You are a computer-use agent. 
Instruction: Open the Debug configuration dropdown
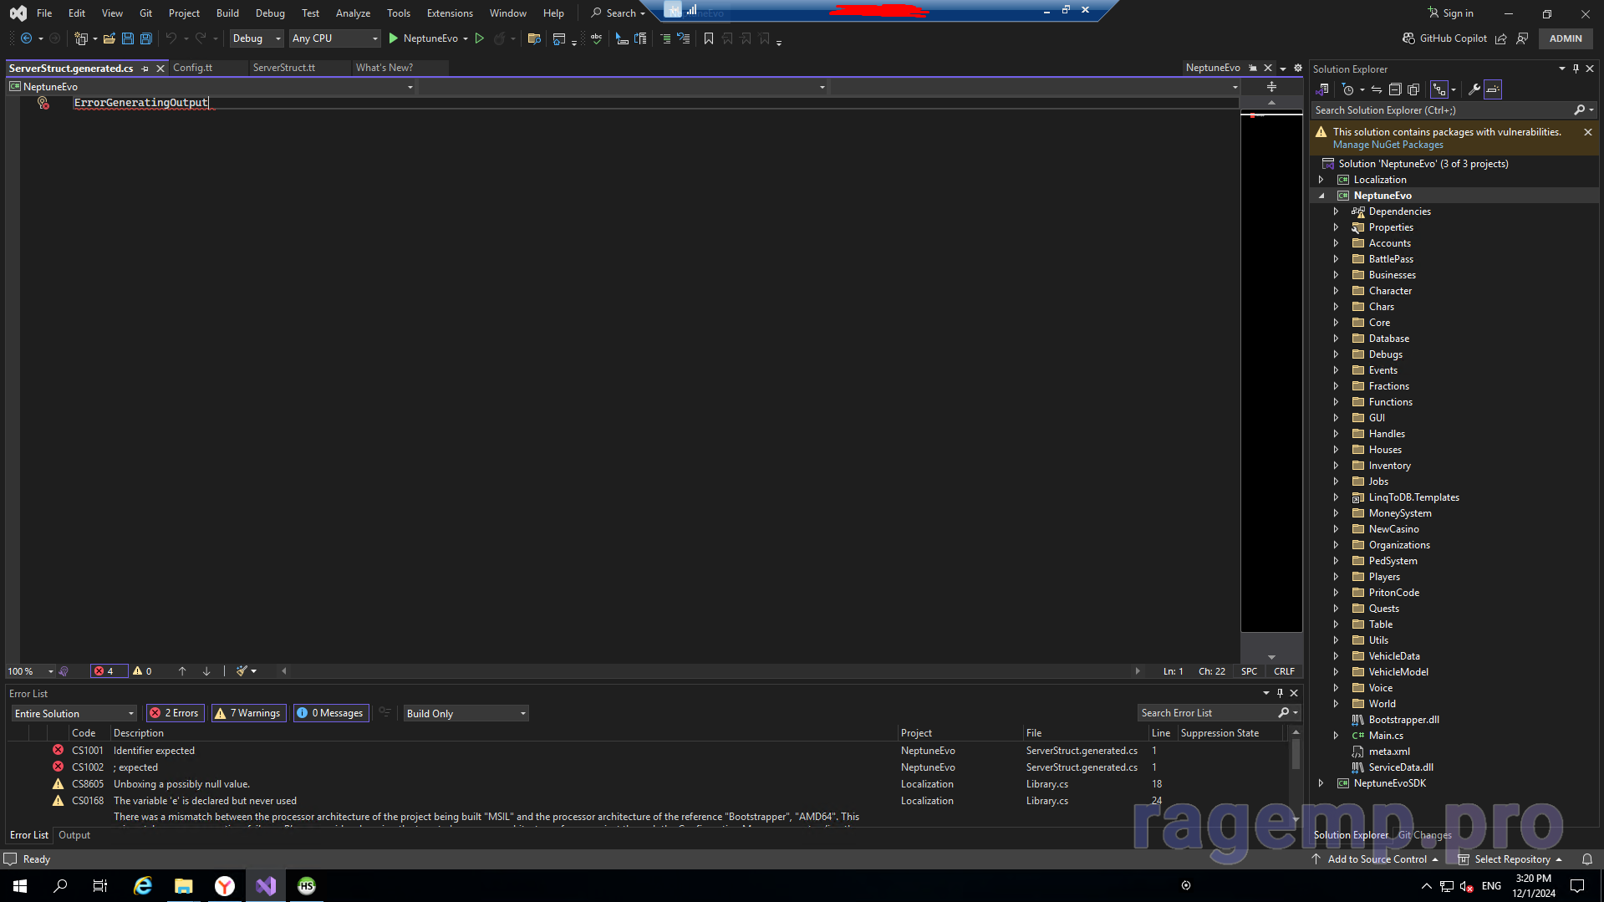(257, 38)
